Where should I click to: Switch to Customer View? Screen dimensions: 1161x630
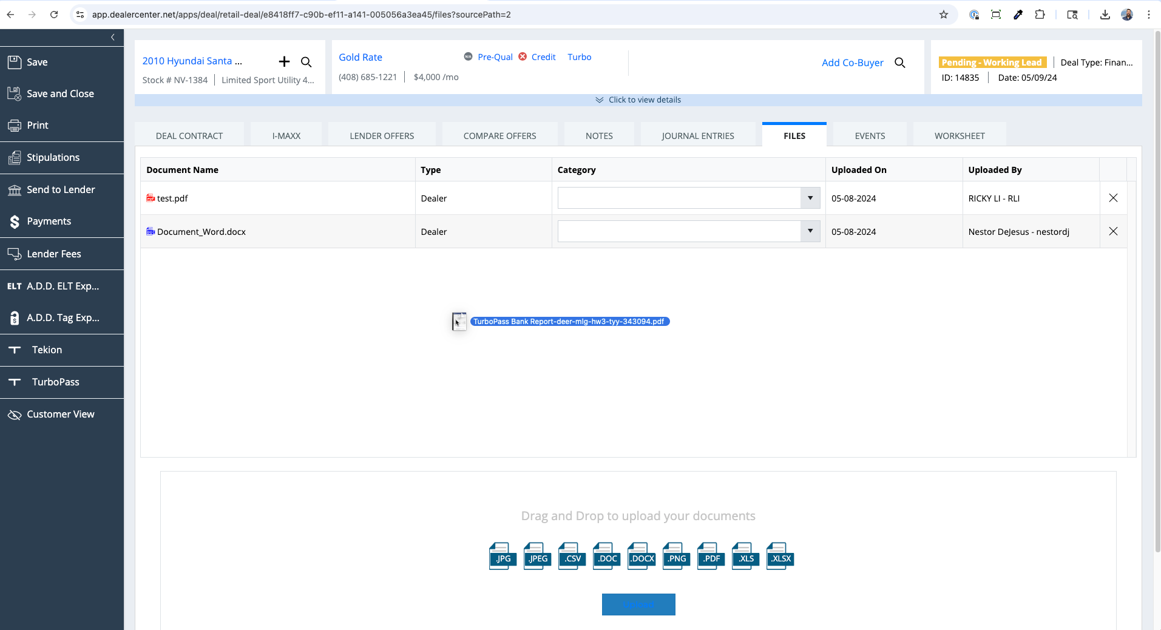tap(60, 414)
